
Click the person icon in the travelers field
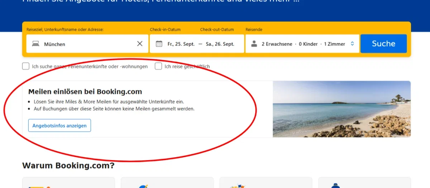coord(254,44)
